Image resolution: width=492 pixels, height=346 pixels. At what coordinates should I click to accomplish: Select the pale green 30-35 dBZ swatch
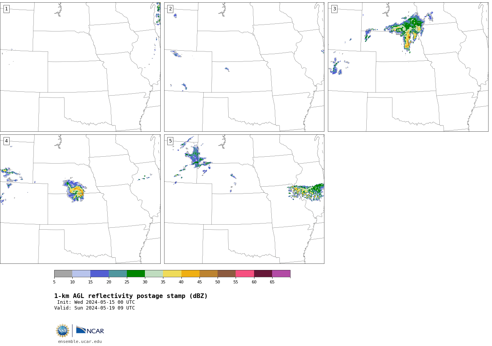(x=154, y=273)
